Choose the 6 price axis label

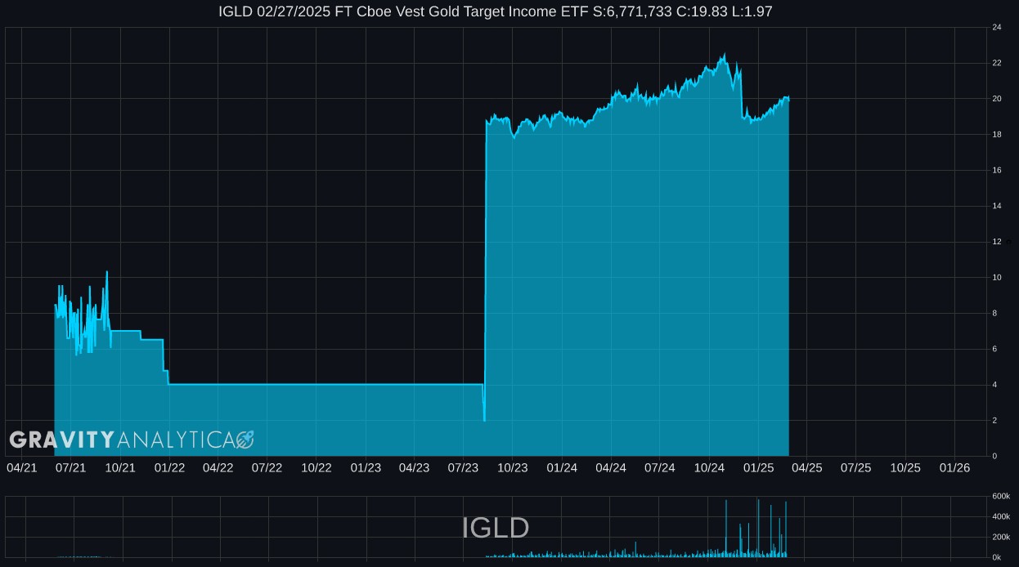click(994, 349)
